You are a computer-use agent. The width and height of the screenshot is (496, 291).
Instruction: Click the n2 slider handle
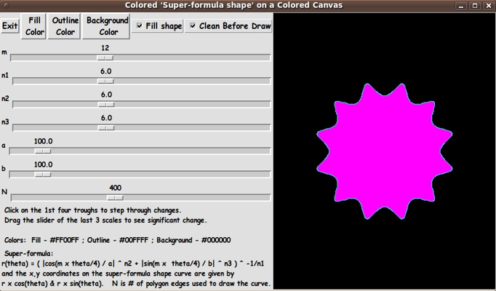click(106, 104)
